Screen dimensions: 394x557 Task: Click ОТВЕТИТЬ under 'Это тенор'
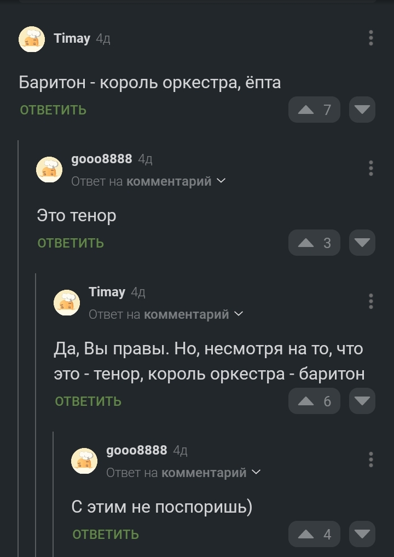pos(71,243)
